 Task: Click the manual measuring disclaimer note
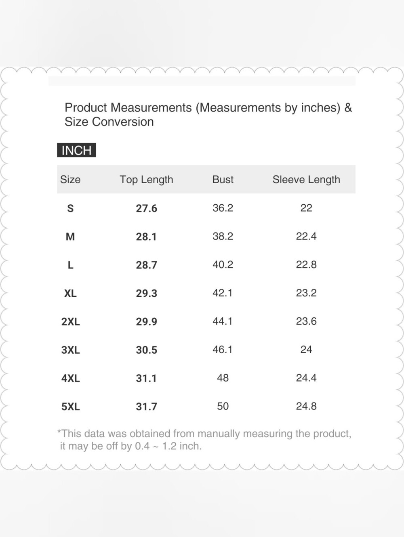coord(204,440)
